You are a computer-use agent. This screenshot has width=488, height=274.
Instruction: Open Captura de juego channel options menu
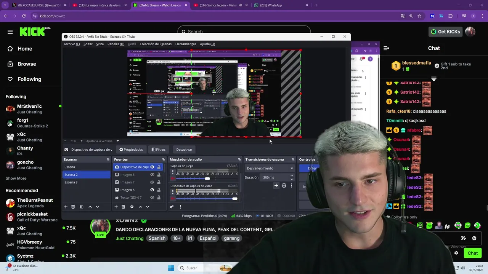(x=173, y=172)
